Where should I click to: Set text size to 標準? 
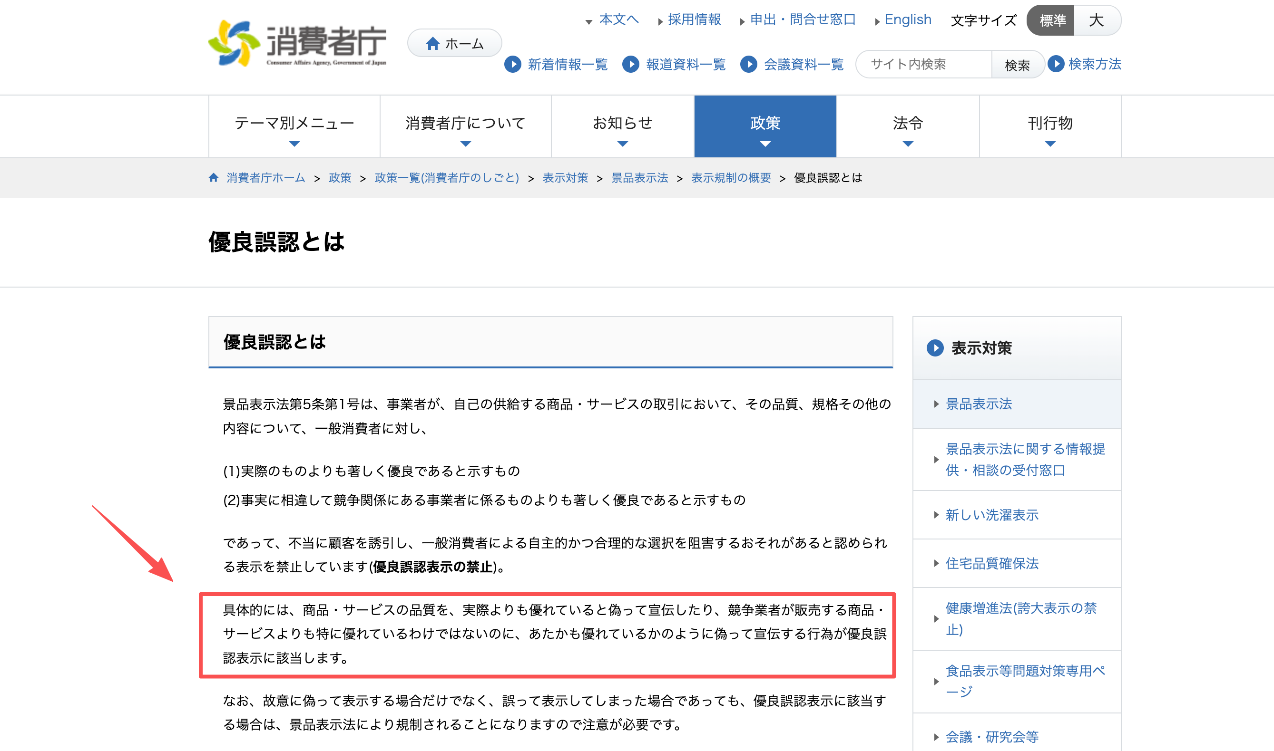click(x=1052, y=20)
